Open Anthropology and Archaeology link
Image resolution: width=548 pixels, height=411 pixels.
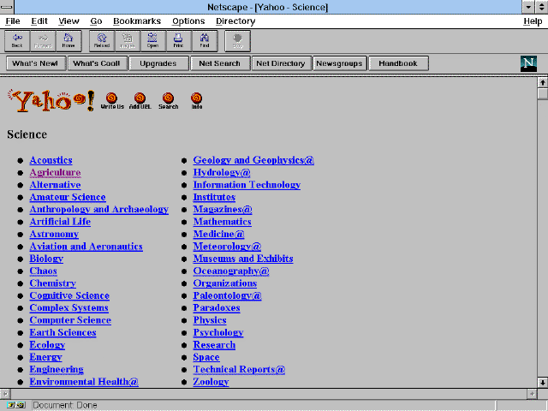(x=99, y=209)
